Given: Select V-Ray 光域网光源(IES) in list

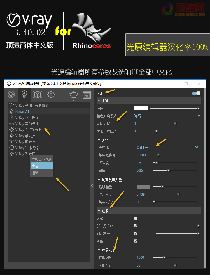Looking at the screenshot, I should (x=32, y=106).
